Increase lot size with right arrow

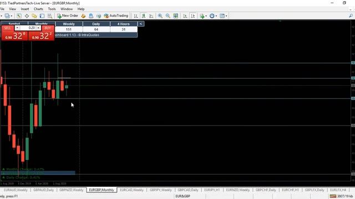tap(38, 28)
